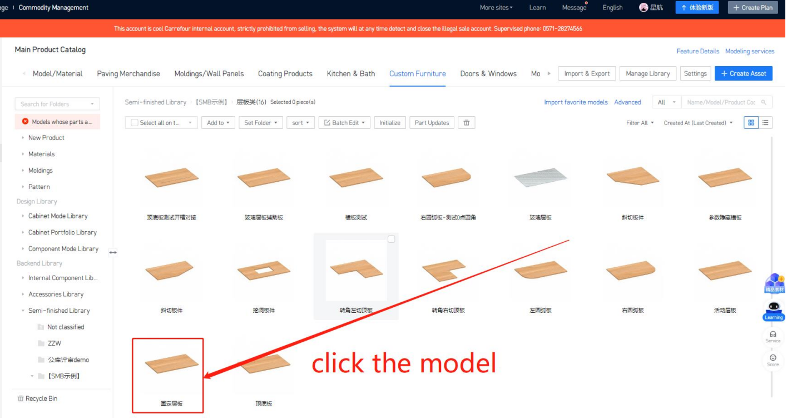Expand the Cabinet Mode Library node
Screen dimensions: 797x419
[23, 216]
